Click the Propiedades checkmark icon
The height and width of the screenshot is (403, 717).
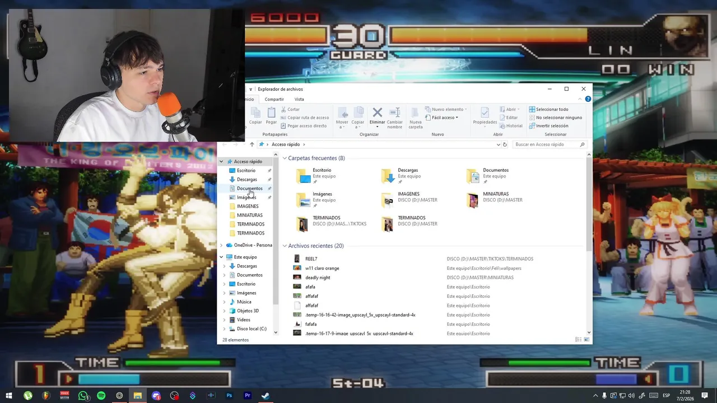coord(485,113)
